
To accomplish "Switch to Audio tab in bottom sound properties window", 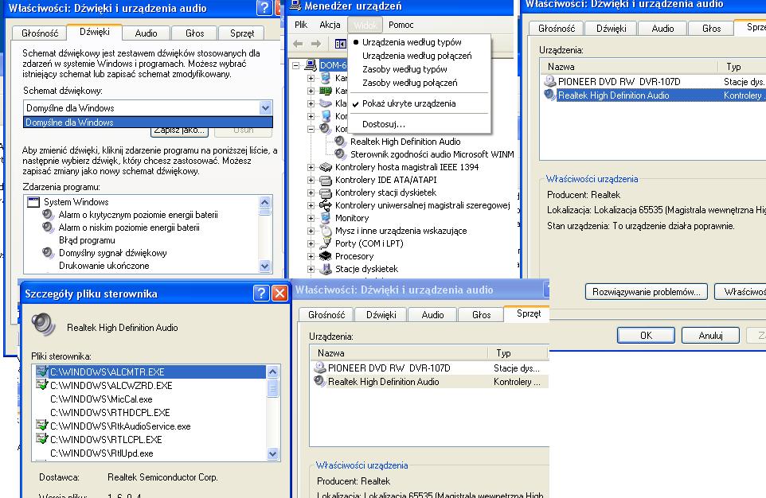I will [x=432, y=315].
